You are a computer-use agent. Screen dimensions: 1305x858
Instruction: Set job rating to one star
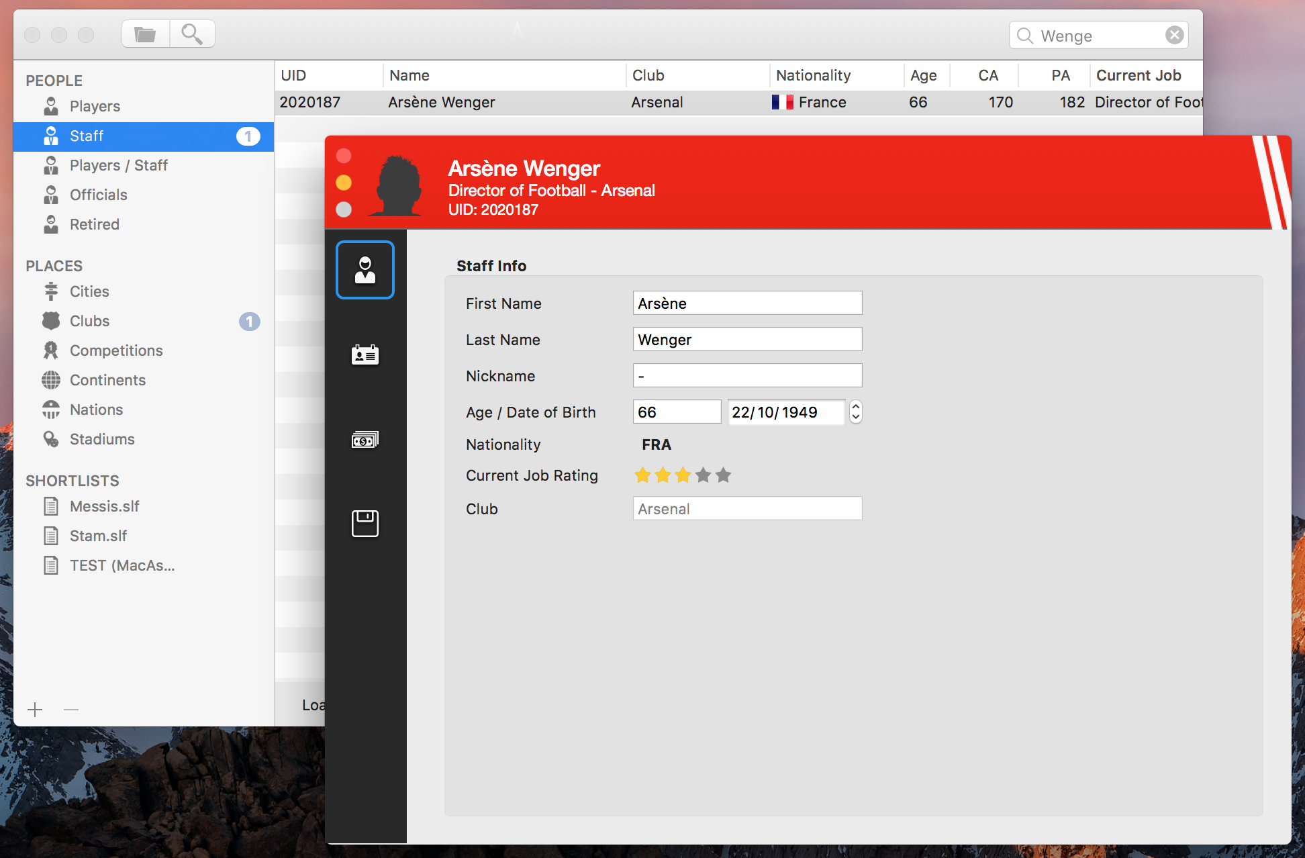(x=642, y=475)
